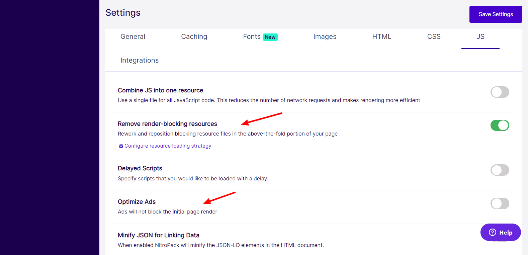This screenshot has height=255, width=528.
Task: Click the description starting with 'Use a single file'
Action: pos(269,100)
